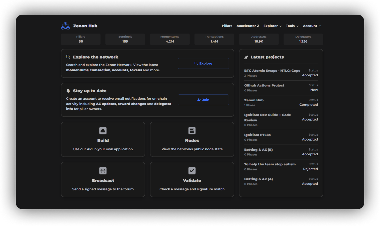
Task: Click the Validate checkmark icon
Action: click(x=192, y=170)
